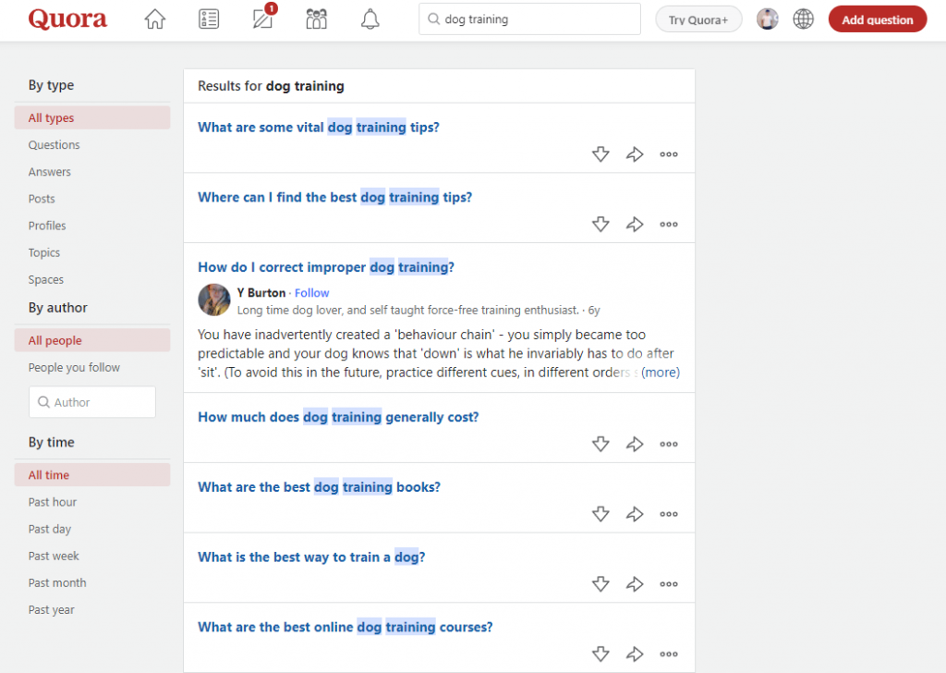Open more options for 'vital dog training tips'

point(669,153)
